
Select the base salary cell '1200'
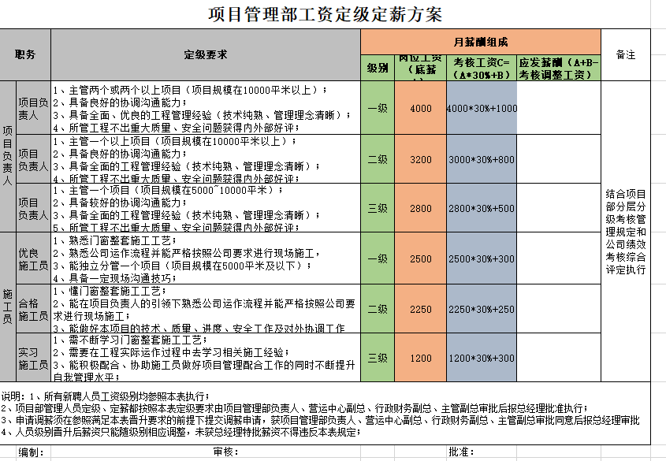[x=421, y=358]
